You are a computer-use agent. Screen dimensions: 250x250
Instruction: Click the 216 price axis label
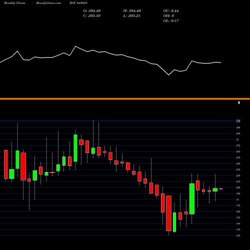[238, 181]
